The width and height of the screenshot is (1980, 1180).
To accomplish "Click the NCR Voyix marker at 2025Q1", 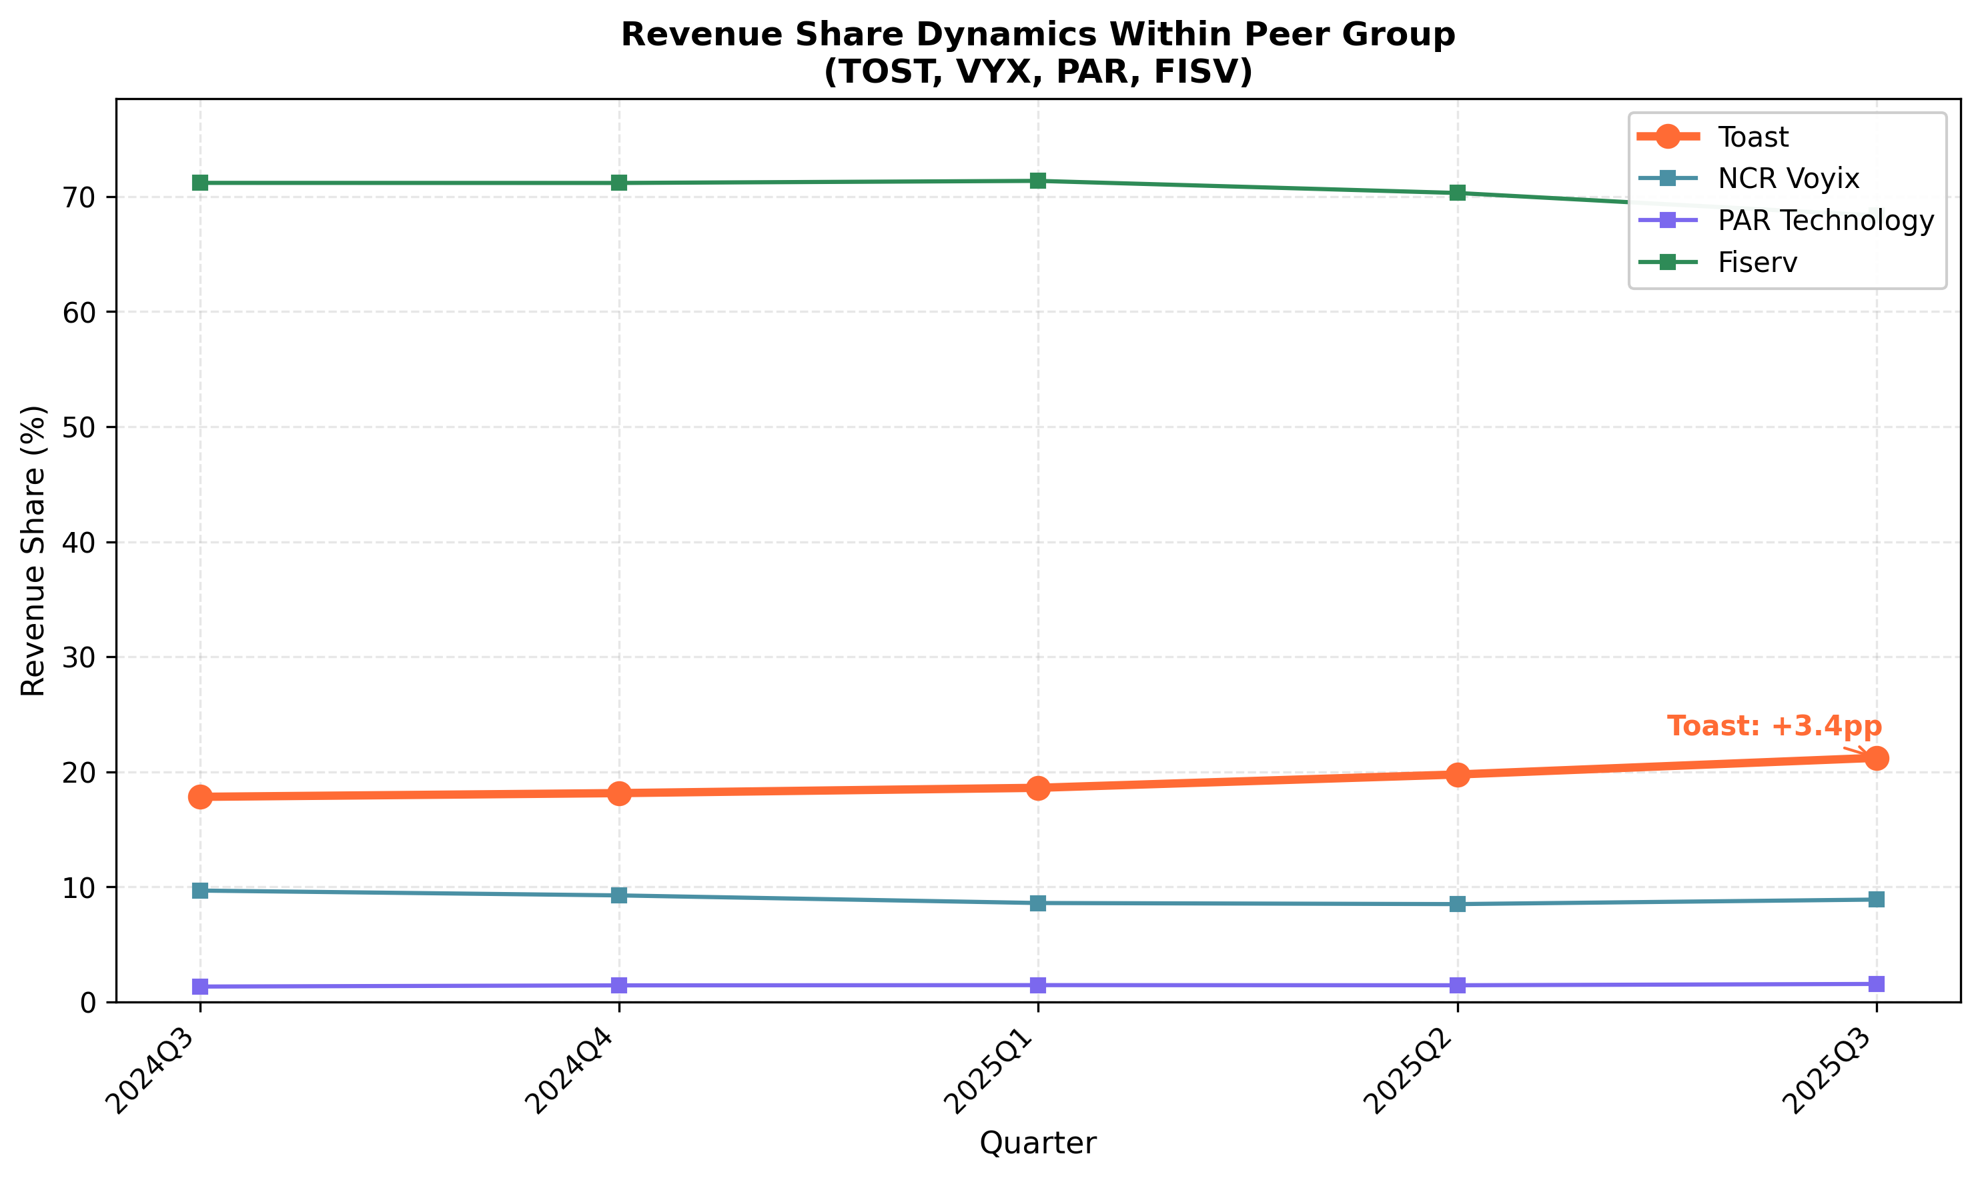I will pos(1038,903).
